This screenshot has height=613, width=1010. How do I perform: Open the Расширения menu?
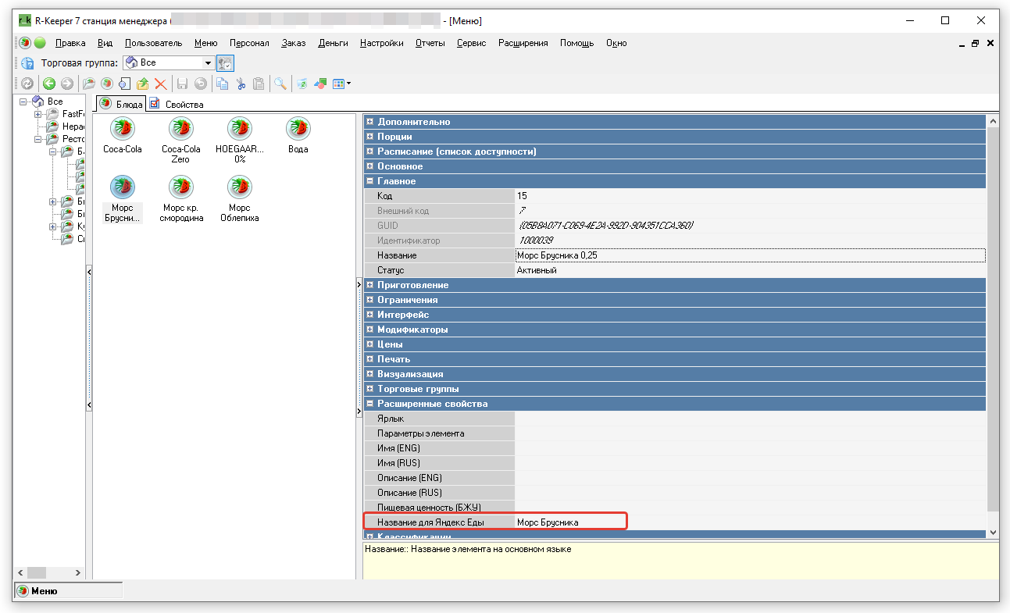click(x=523, y=43)
